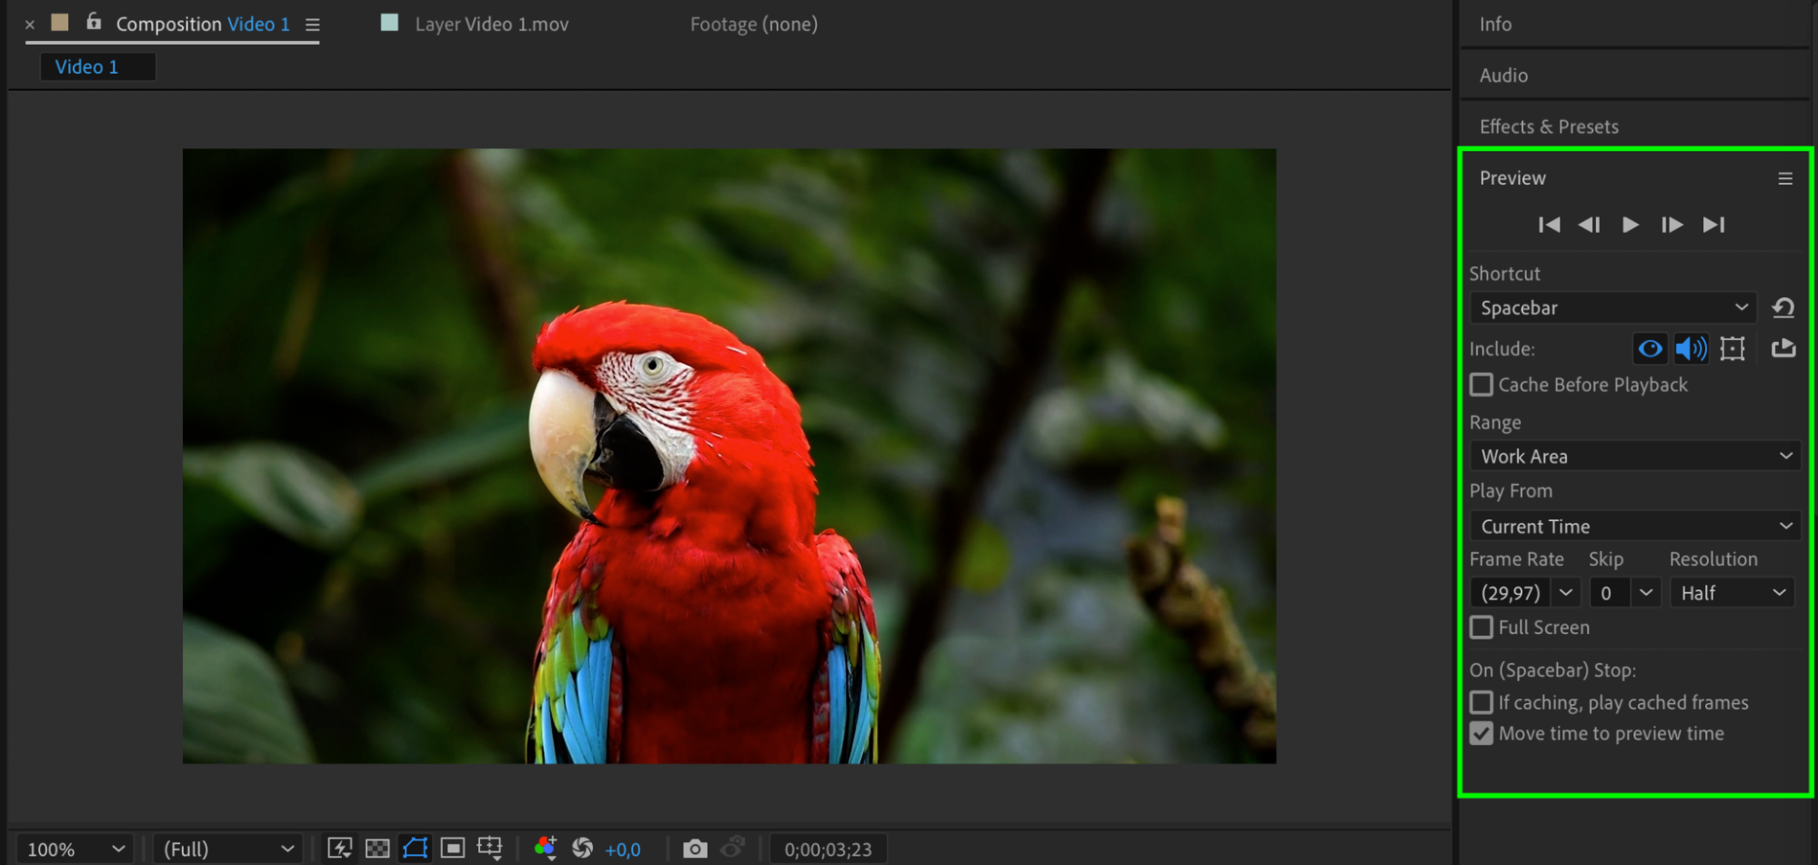This screenshot has width=1818, height=865.
Task: Click the current timecode display
Action: (828, 850)
